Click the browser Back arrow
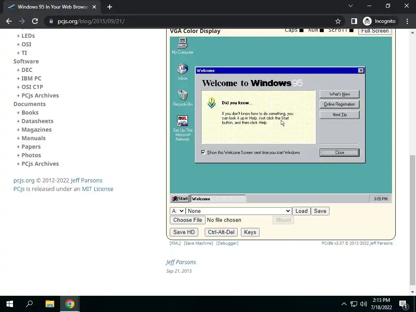This screenshot has width=416, height=312. [x=9, y=21]
